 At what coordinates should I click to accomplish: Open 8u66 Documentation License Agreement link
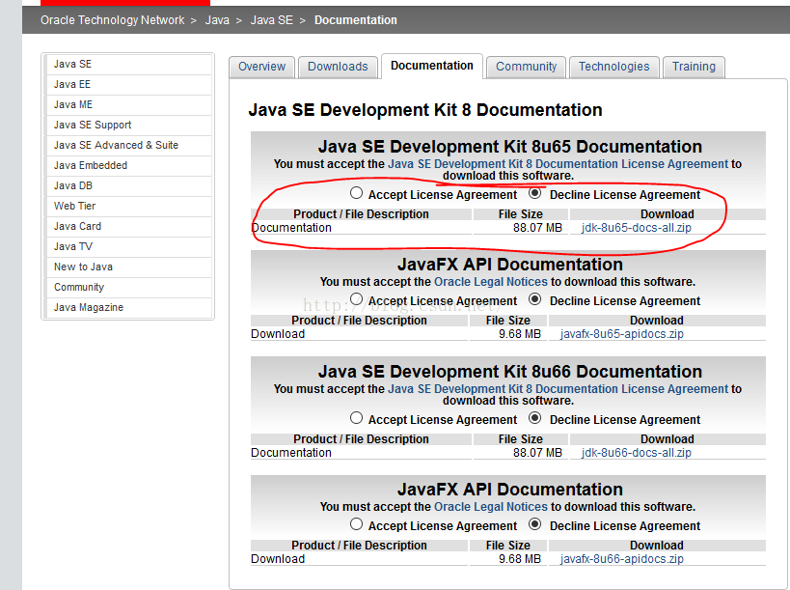coord(558,389)
